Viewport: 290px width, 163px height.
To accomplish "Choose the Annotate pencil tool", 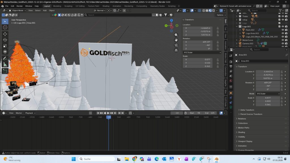I will click(5, 58).
